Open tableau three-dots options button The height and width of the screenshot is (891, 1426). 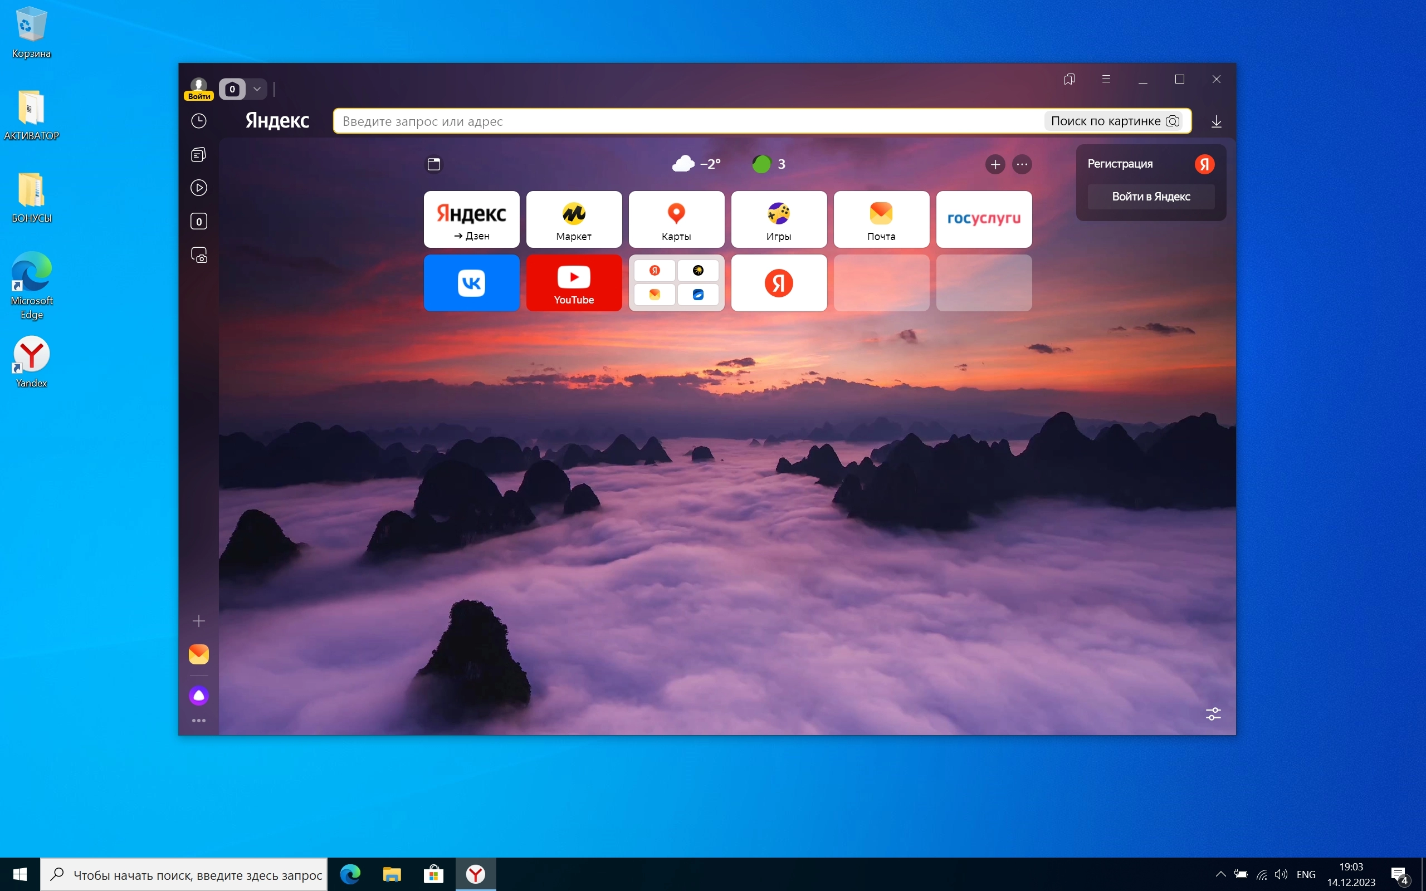[1022, 164]
